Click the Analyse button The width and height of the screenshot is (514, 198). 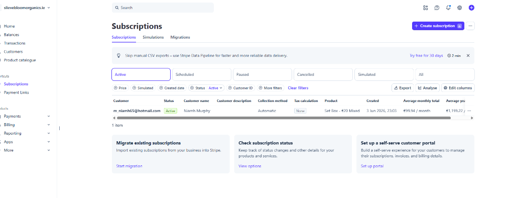coord(428,87)
